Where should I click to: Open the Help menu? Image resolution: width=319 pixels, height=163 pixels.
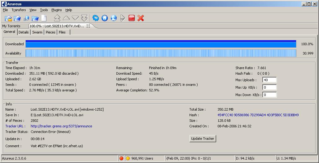click(x=69, y=10)
